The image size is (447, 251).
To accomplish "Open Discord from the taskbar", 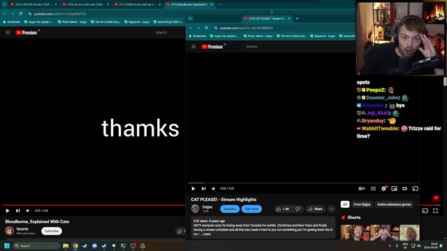I will pos(94,246).
